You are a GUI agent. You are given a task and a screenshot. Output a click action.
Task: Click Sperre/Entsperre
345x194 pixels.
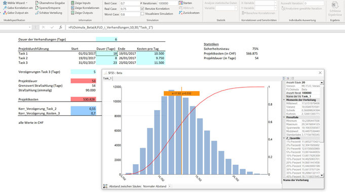click(x=48, y=8)
